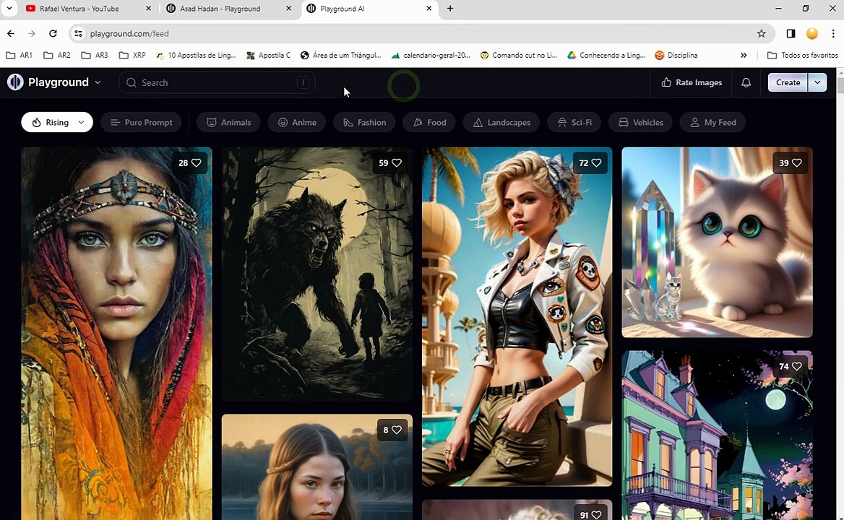Reload the current page
The width and height of the screenshot is (844, 520).
point(53,33)
